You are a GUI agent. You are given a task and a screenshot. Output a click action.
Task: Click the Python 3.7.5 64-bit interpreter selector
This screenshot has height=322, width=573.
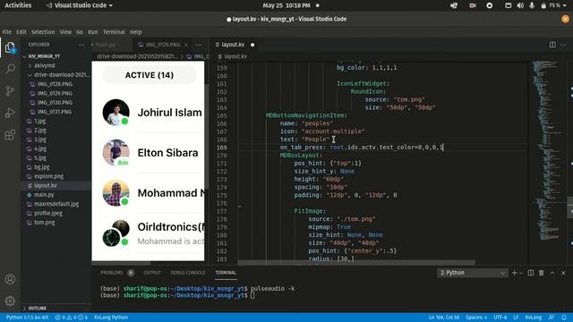coord(27,318)
